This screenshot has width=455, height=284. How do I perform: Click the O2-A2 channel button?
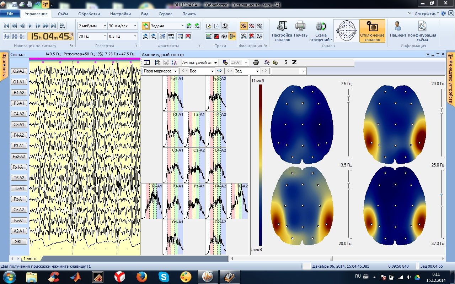(18, 71)
